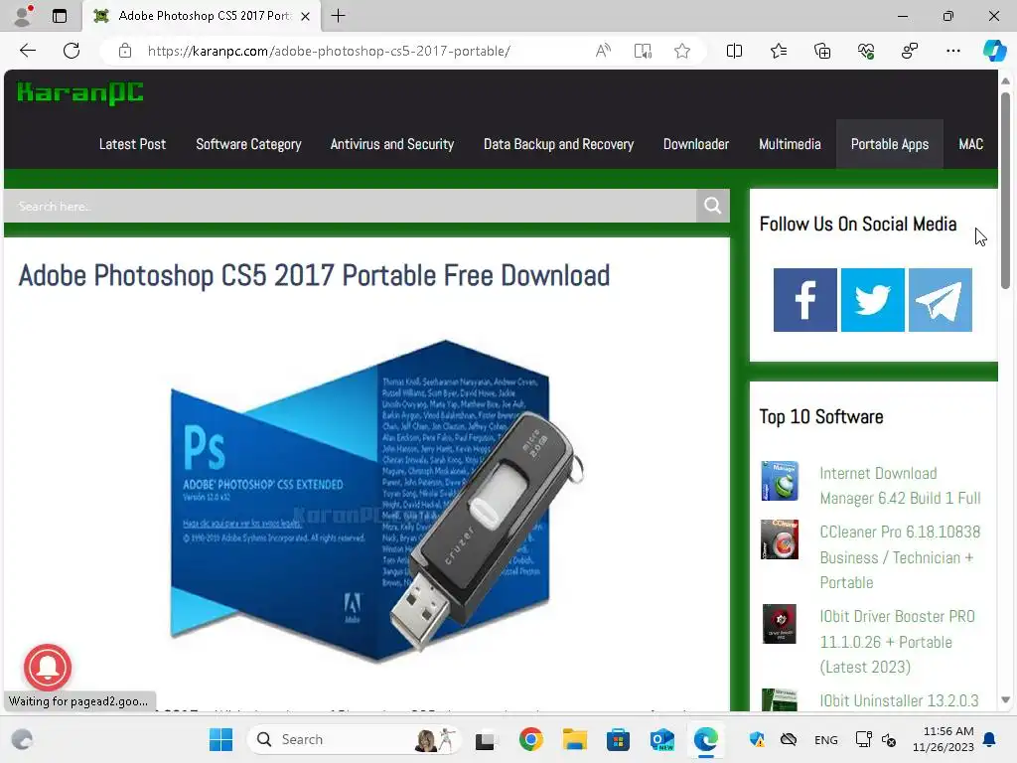Open the Favorites list icon
This screenshot has width=1017, height=763.
pyautogui.click(x=779, y=51)
